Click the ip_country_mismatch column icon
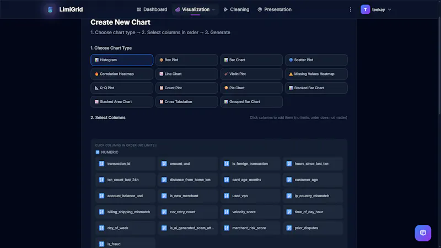 coord(289,196)
